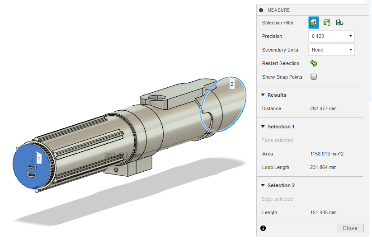Enable the Show Snap Points checkbox
The width and height of the screenshot is (372, 240).
(314, 76)
